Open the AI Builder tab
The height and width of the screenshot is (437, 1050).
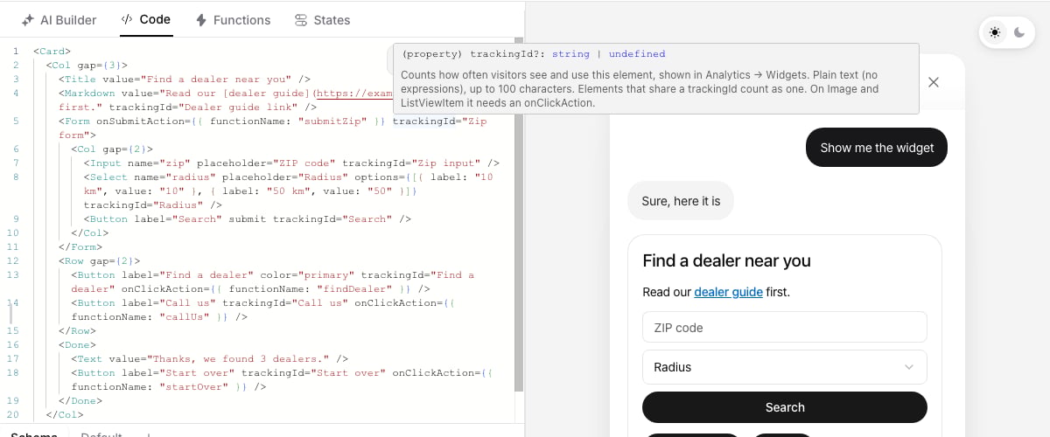[59, 19]
